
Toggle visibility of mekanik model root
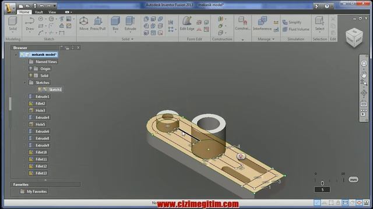tap(22, 55)
